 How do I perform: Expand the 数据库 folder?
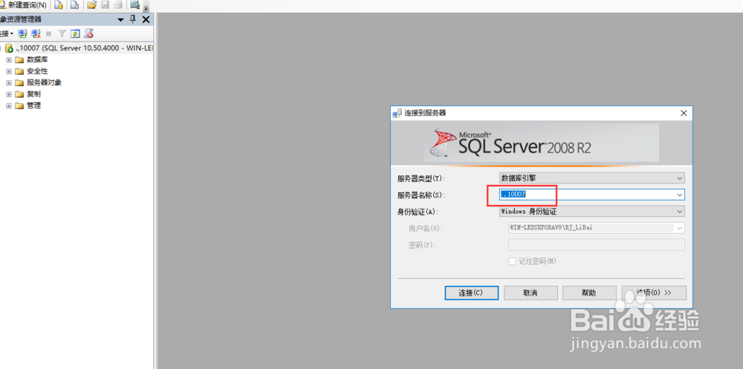coord(8,59)
